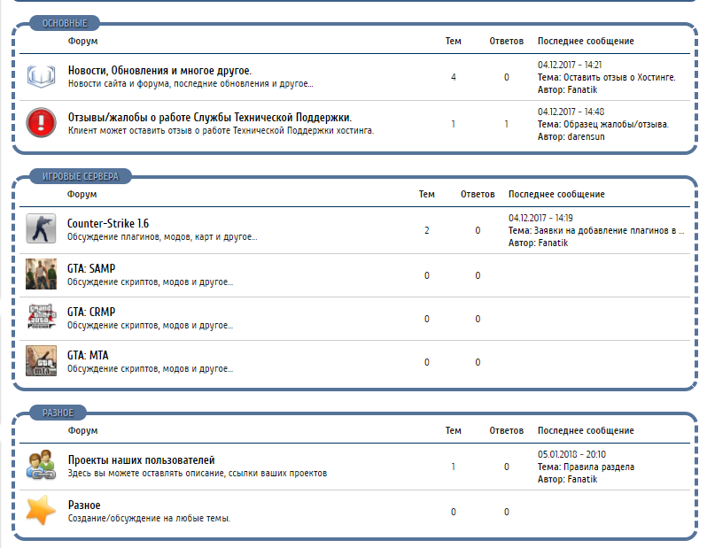This screenshot has height=548, width=707.
Task: Click the GTA: MTA forum thumbnail
Action: pos(41,360)
